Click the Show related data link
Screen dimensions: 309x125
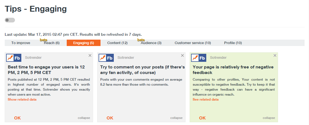pyautogui.click(x=22, y=100)
